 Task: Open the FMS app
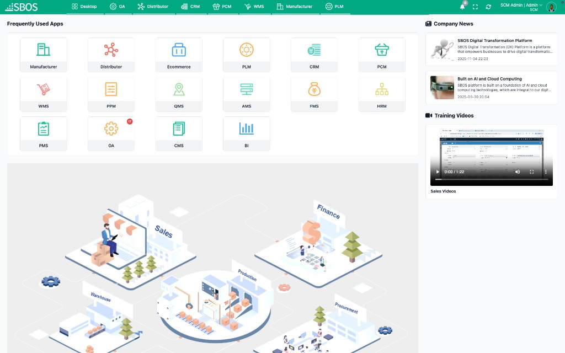[314, 94]
